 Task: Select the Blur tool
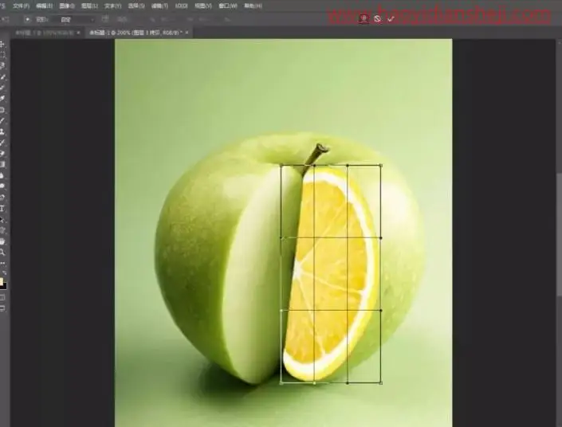pyautogui.click(x=2, y=175)
